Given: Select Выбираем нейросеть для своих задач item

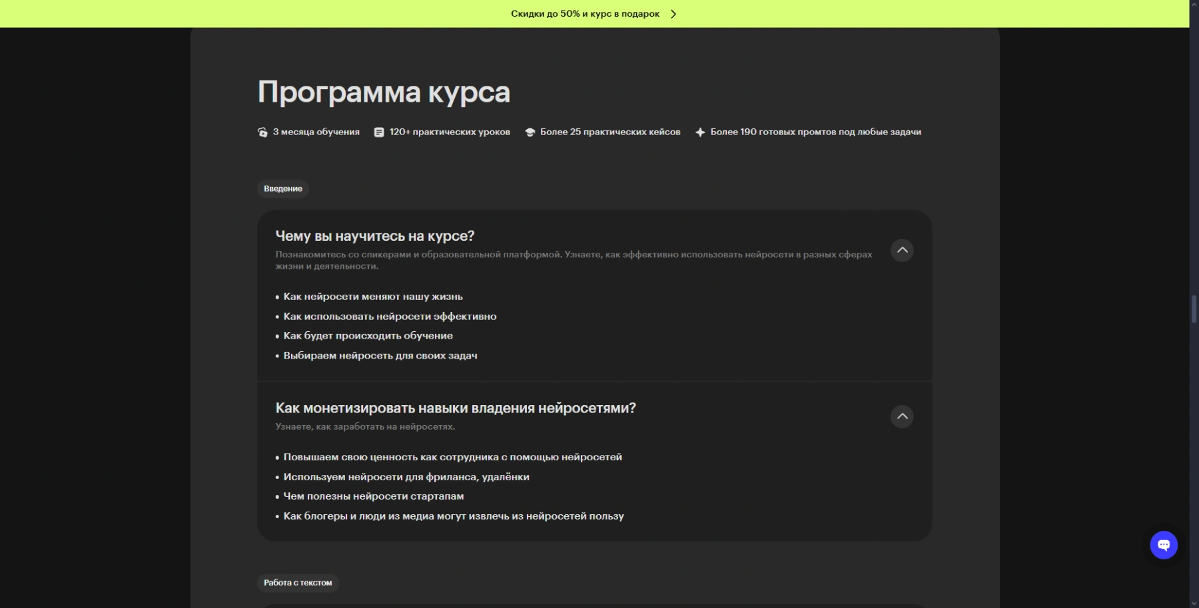Looking at the screenshot, I should tap(380, 356).
